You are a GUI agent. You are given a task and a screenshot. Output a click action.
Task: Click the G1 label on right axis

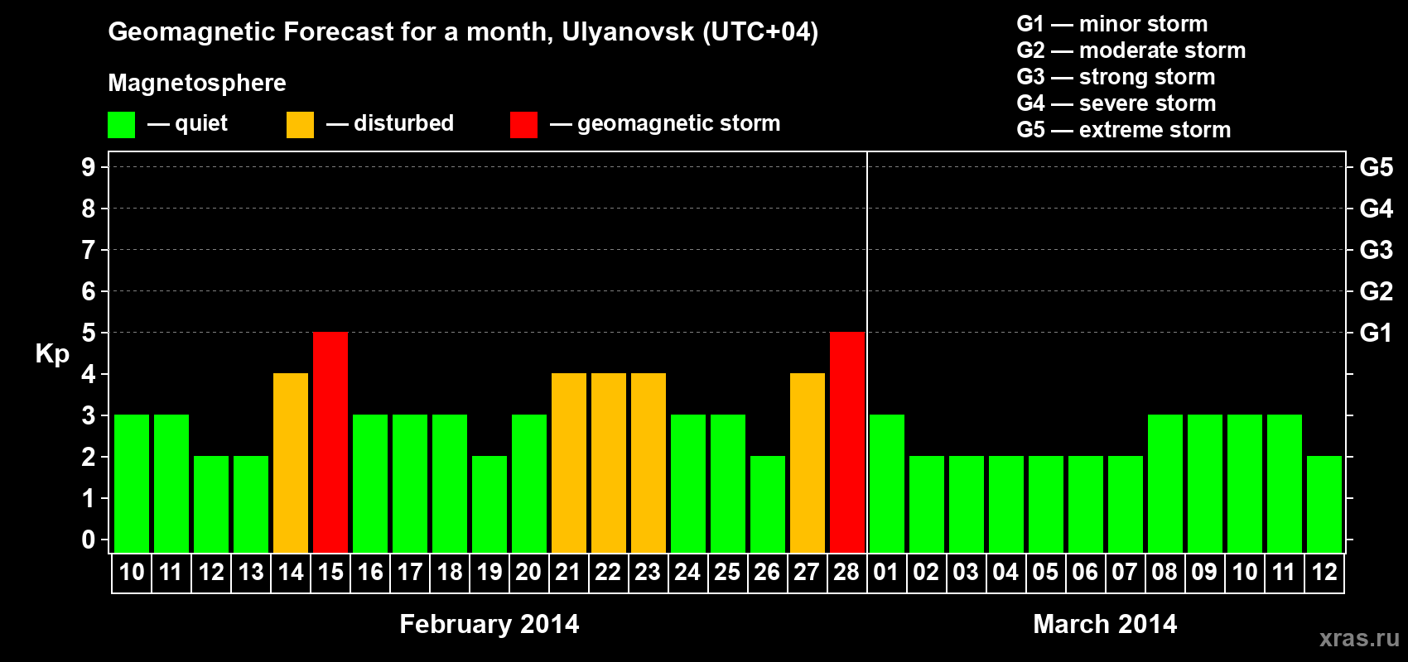(x=1377, y=333)
